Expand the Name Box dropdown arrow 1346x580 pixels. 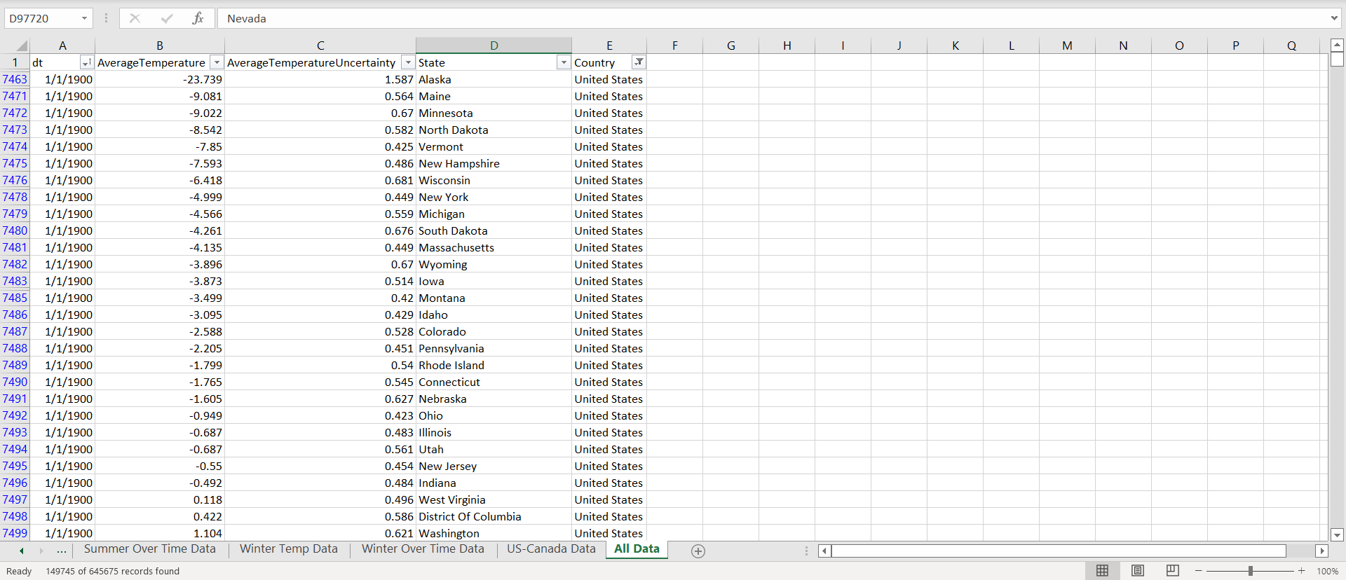click(x=84, y=18)
